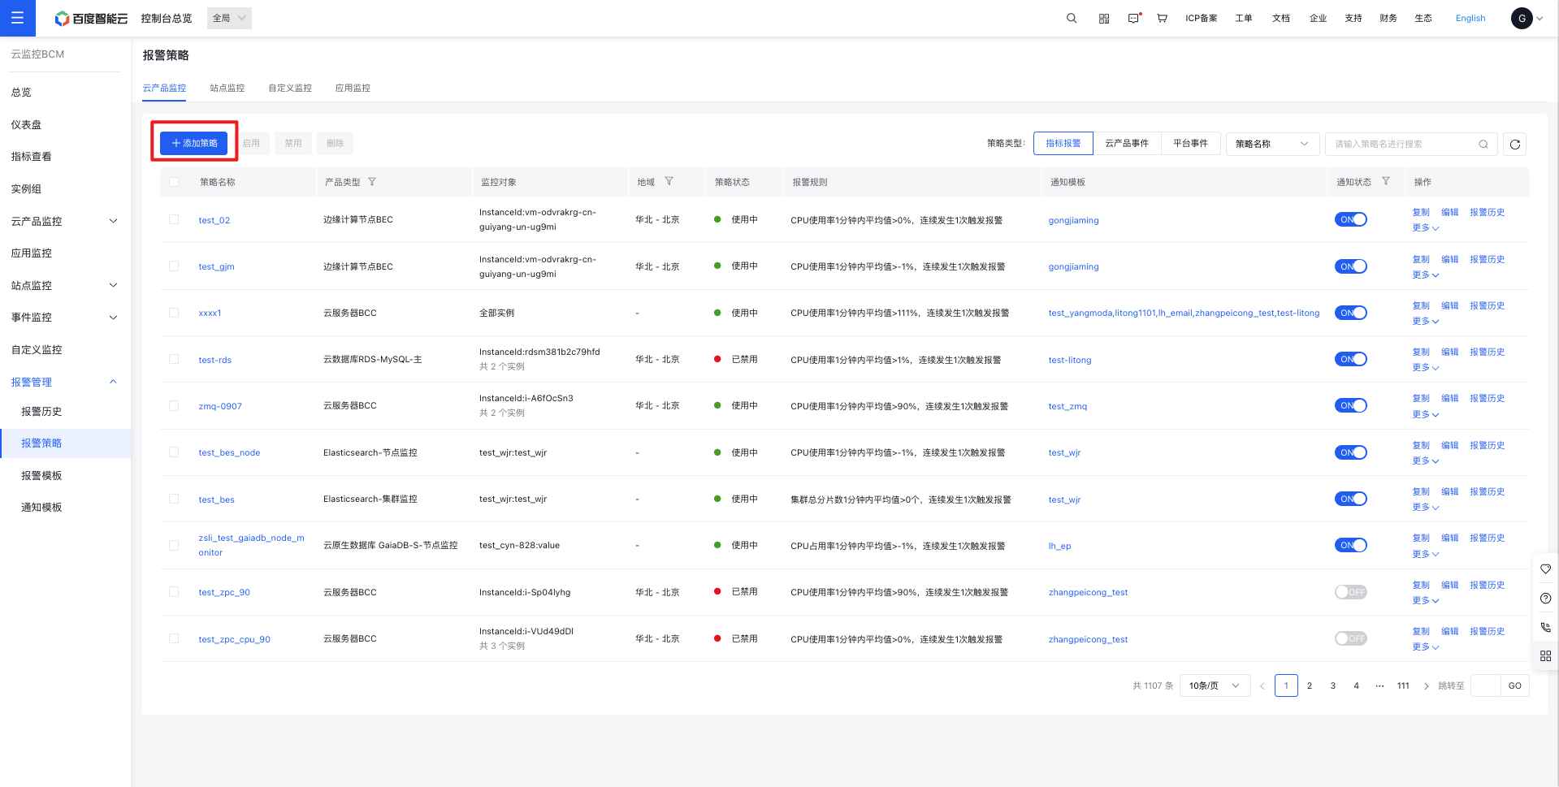Click GO to jump to page
This screenshot has height=787, width=1559.
click(x=1515, y=686)
